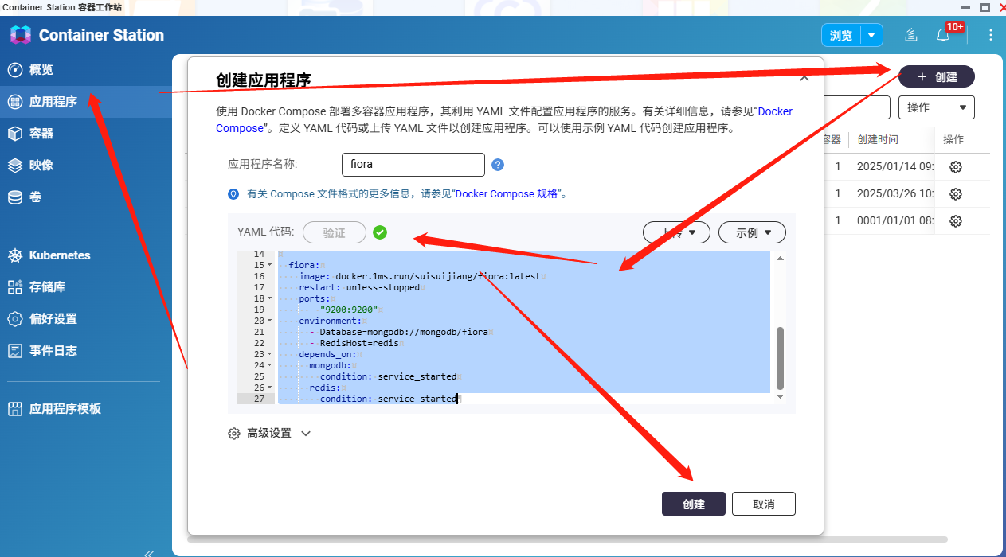Open notifications bell with 10+ badge
This screenshot has height=557, width=1006.
click(943, 35)
